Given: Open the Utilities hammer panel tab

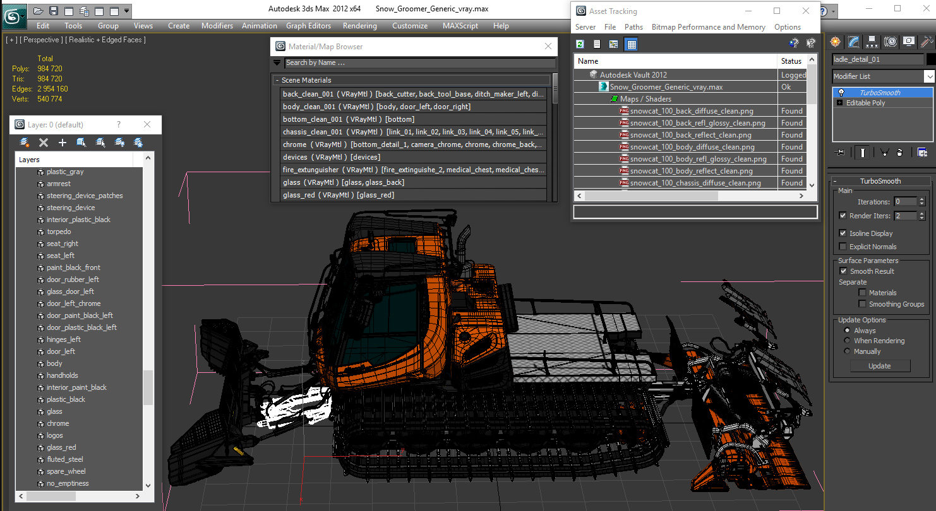Looking at the screenshot, I should coord(927,42).
